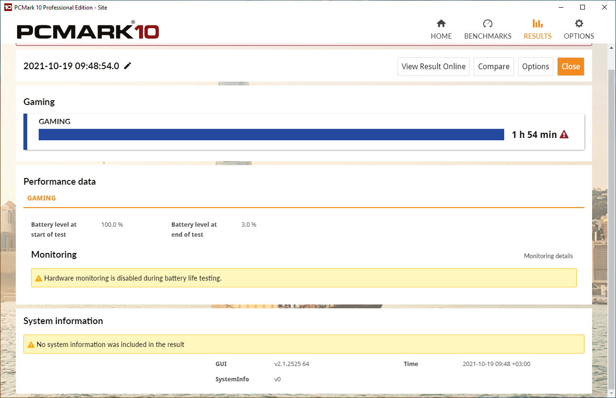Click the GUI version v2.1.2525 64
The height and width of the screenshot is (398, 616).
tap(292, 364)
